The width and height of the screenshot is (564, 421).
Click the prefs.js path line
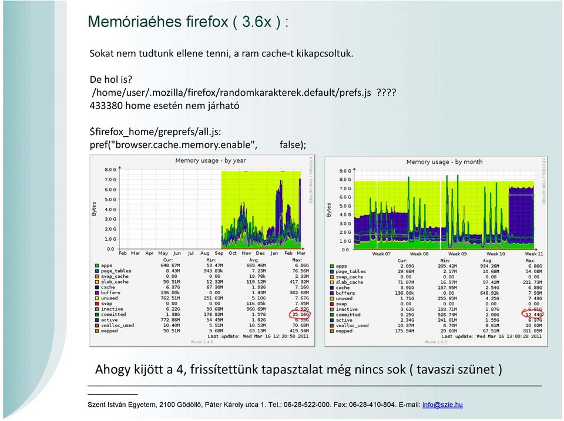pyautogui.click(x=244, y=93)
